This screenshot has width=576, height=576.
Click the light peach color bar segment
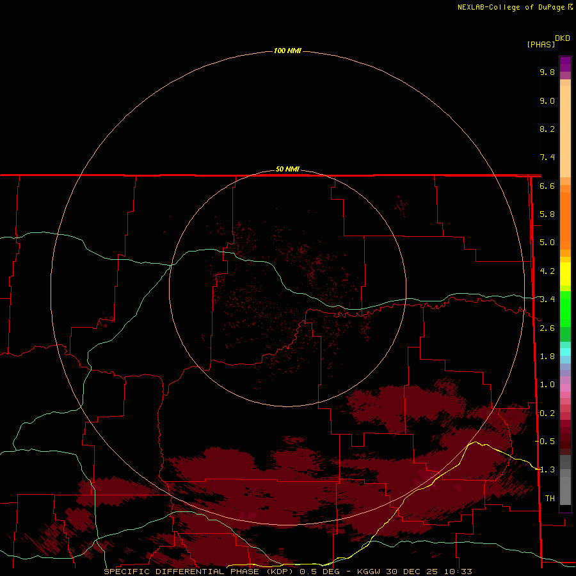(565, 131)
